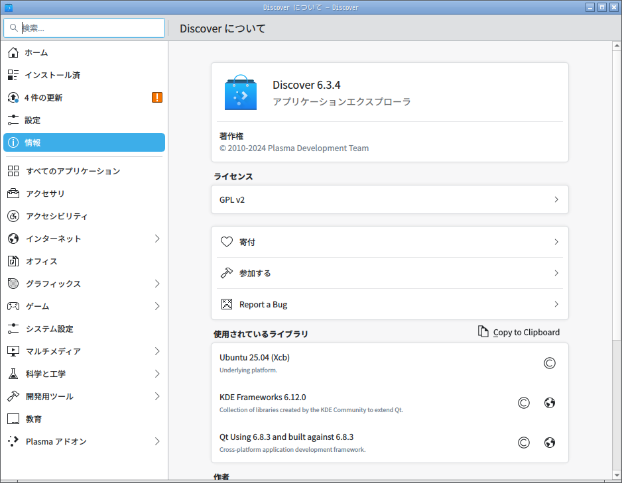Click the 寄付 donate label
Image resolution: width=622 pixels, height=483 pixels.
coord(247,242)
